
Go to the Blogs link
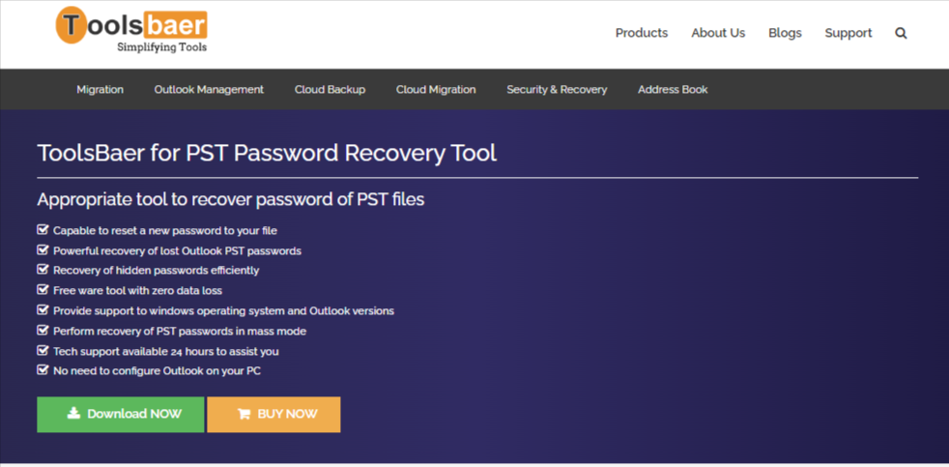tap(785, 33)
